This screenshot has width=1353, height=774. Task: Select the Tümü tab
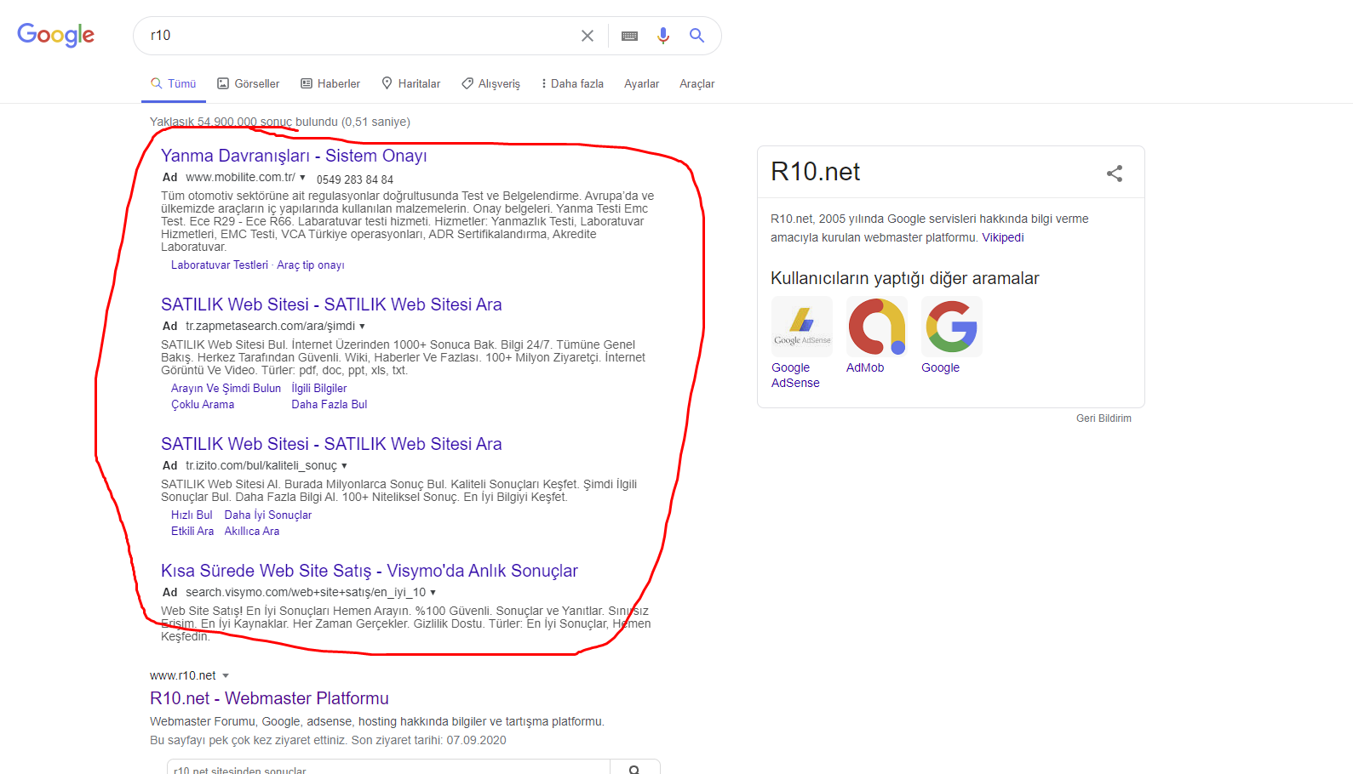(174, 83)
